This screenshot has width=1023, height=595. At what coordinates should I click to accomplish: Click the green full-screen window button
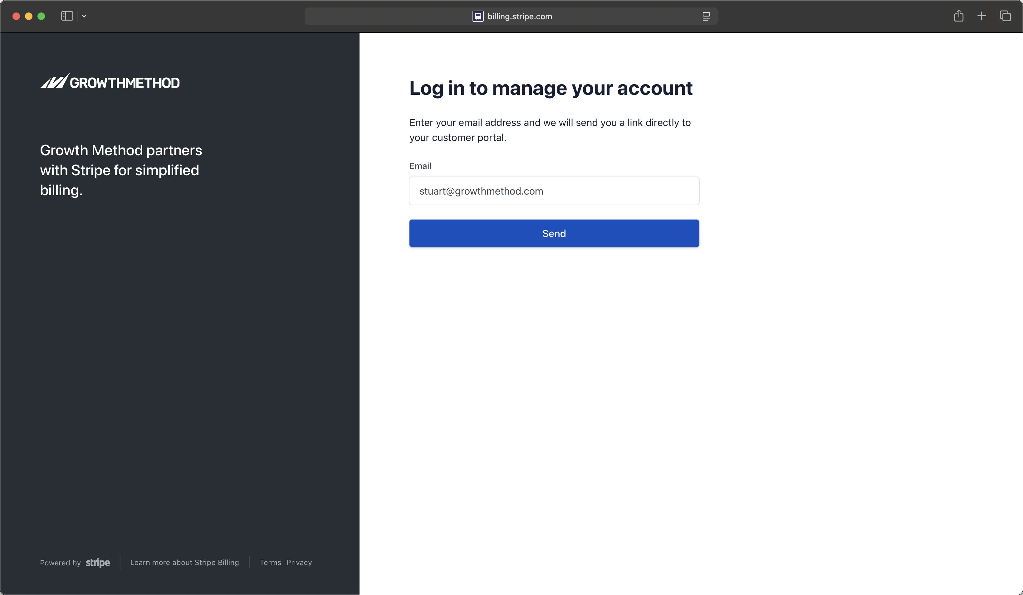point(41,16)
